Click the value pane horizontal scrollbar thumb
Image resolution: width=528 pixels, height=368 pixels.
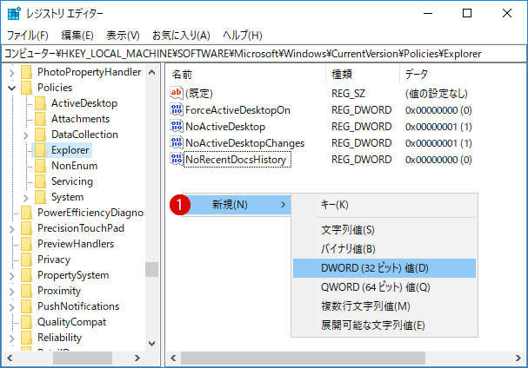(303, 358)
